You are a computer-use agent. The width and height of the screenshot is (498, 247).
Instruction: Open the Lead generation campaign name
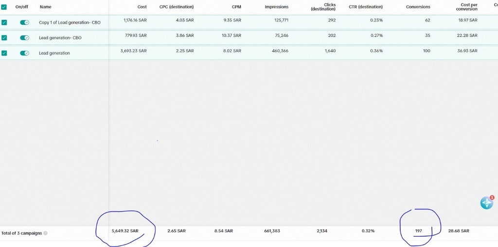point(54,53)
